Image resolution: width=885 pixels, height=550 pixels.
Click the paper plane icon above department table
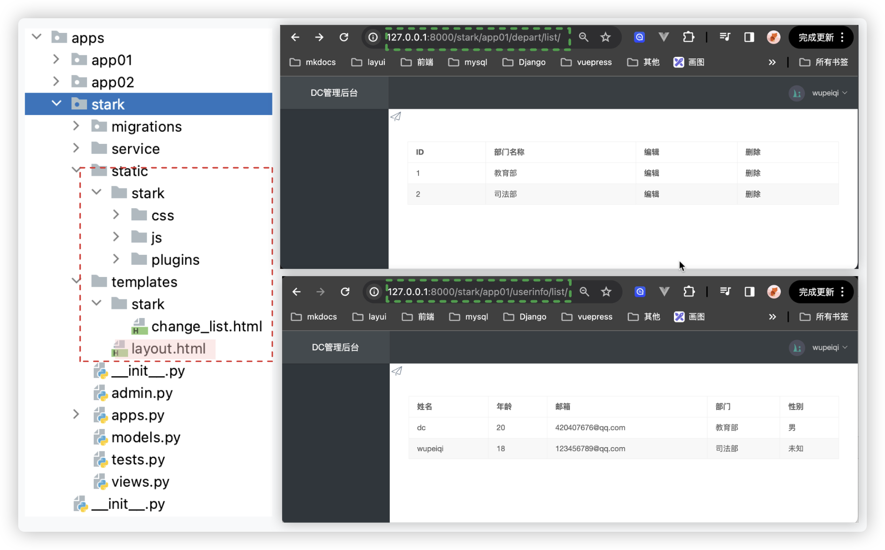pos(396,116)
